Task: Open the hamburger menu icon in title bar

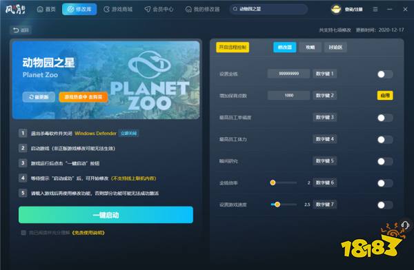Action: 375,9
